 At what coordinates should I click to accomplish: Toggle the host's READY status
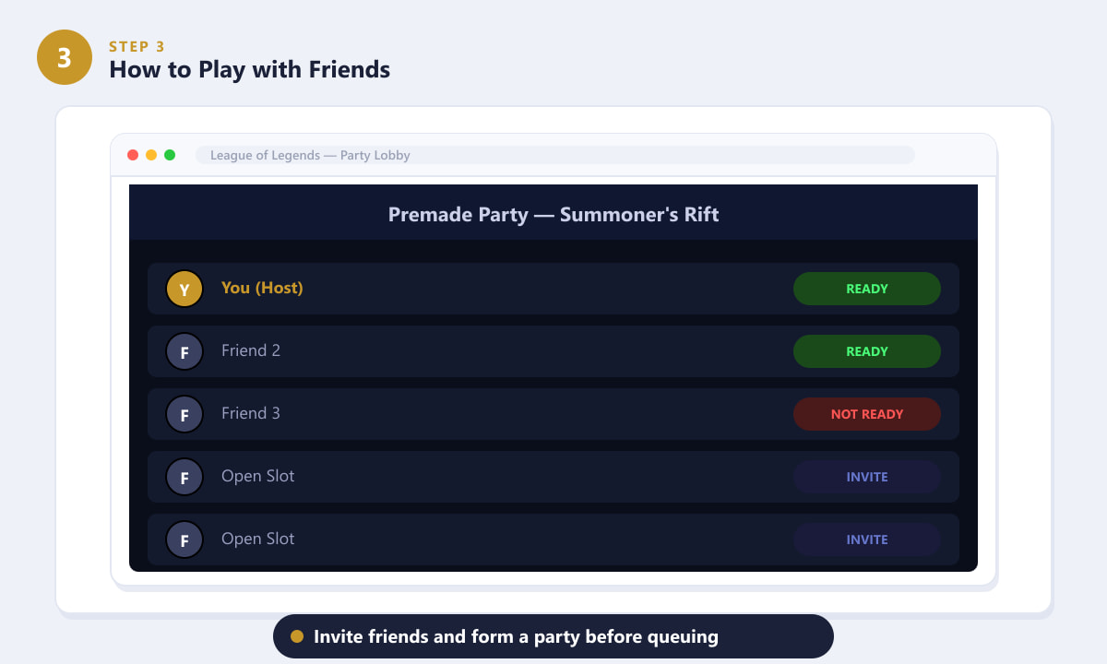867,289
